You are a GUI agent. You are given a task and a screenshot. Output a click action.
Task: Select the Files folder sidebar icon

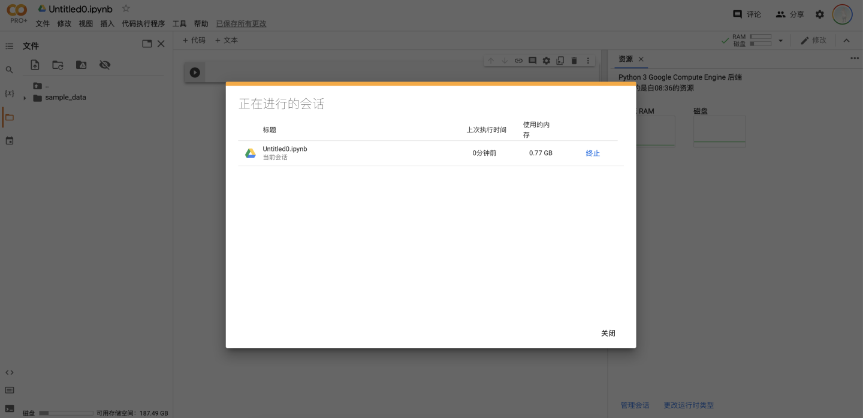coord(9,117)
